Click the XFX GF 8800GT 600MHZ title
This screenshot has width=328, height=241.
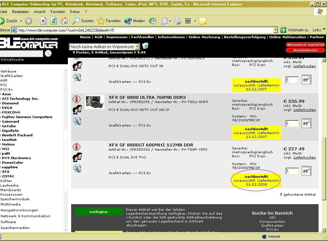pyautogui.click(x=151, y=145)
